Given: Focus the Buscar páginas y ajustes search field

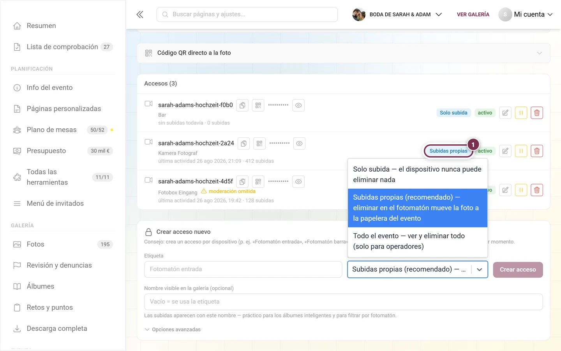Looking at the screenshot, I should coord(247,14).
